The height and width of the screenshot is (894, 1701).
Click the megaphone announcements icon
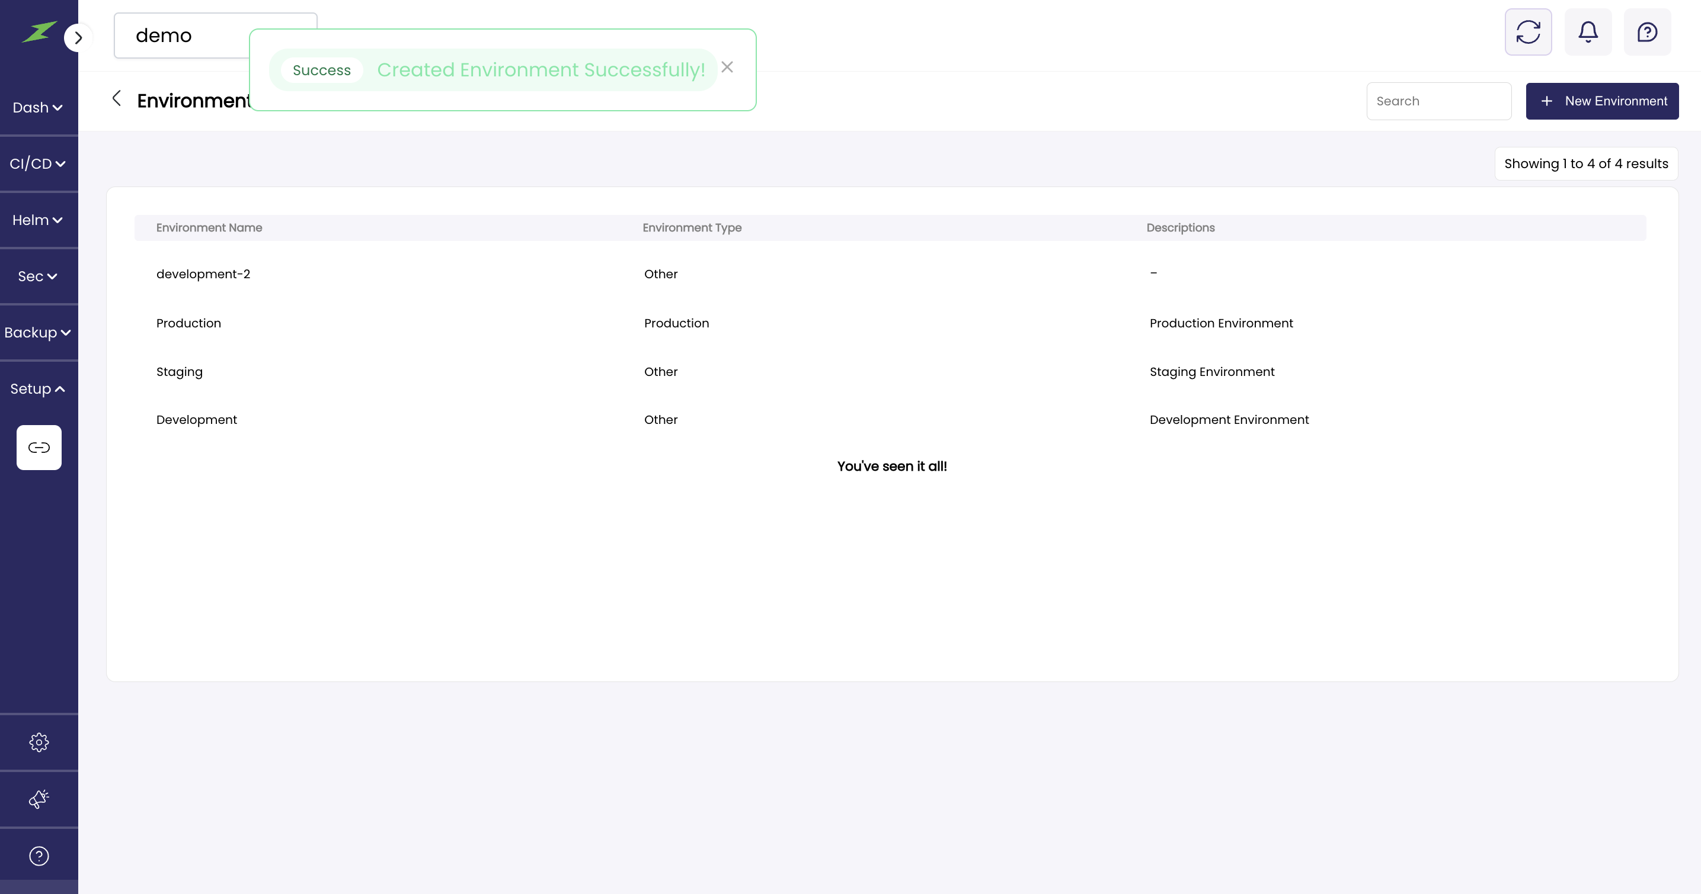point(39,799)
